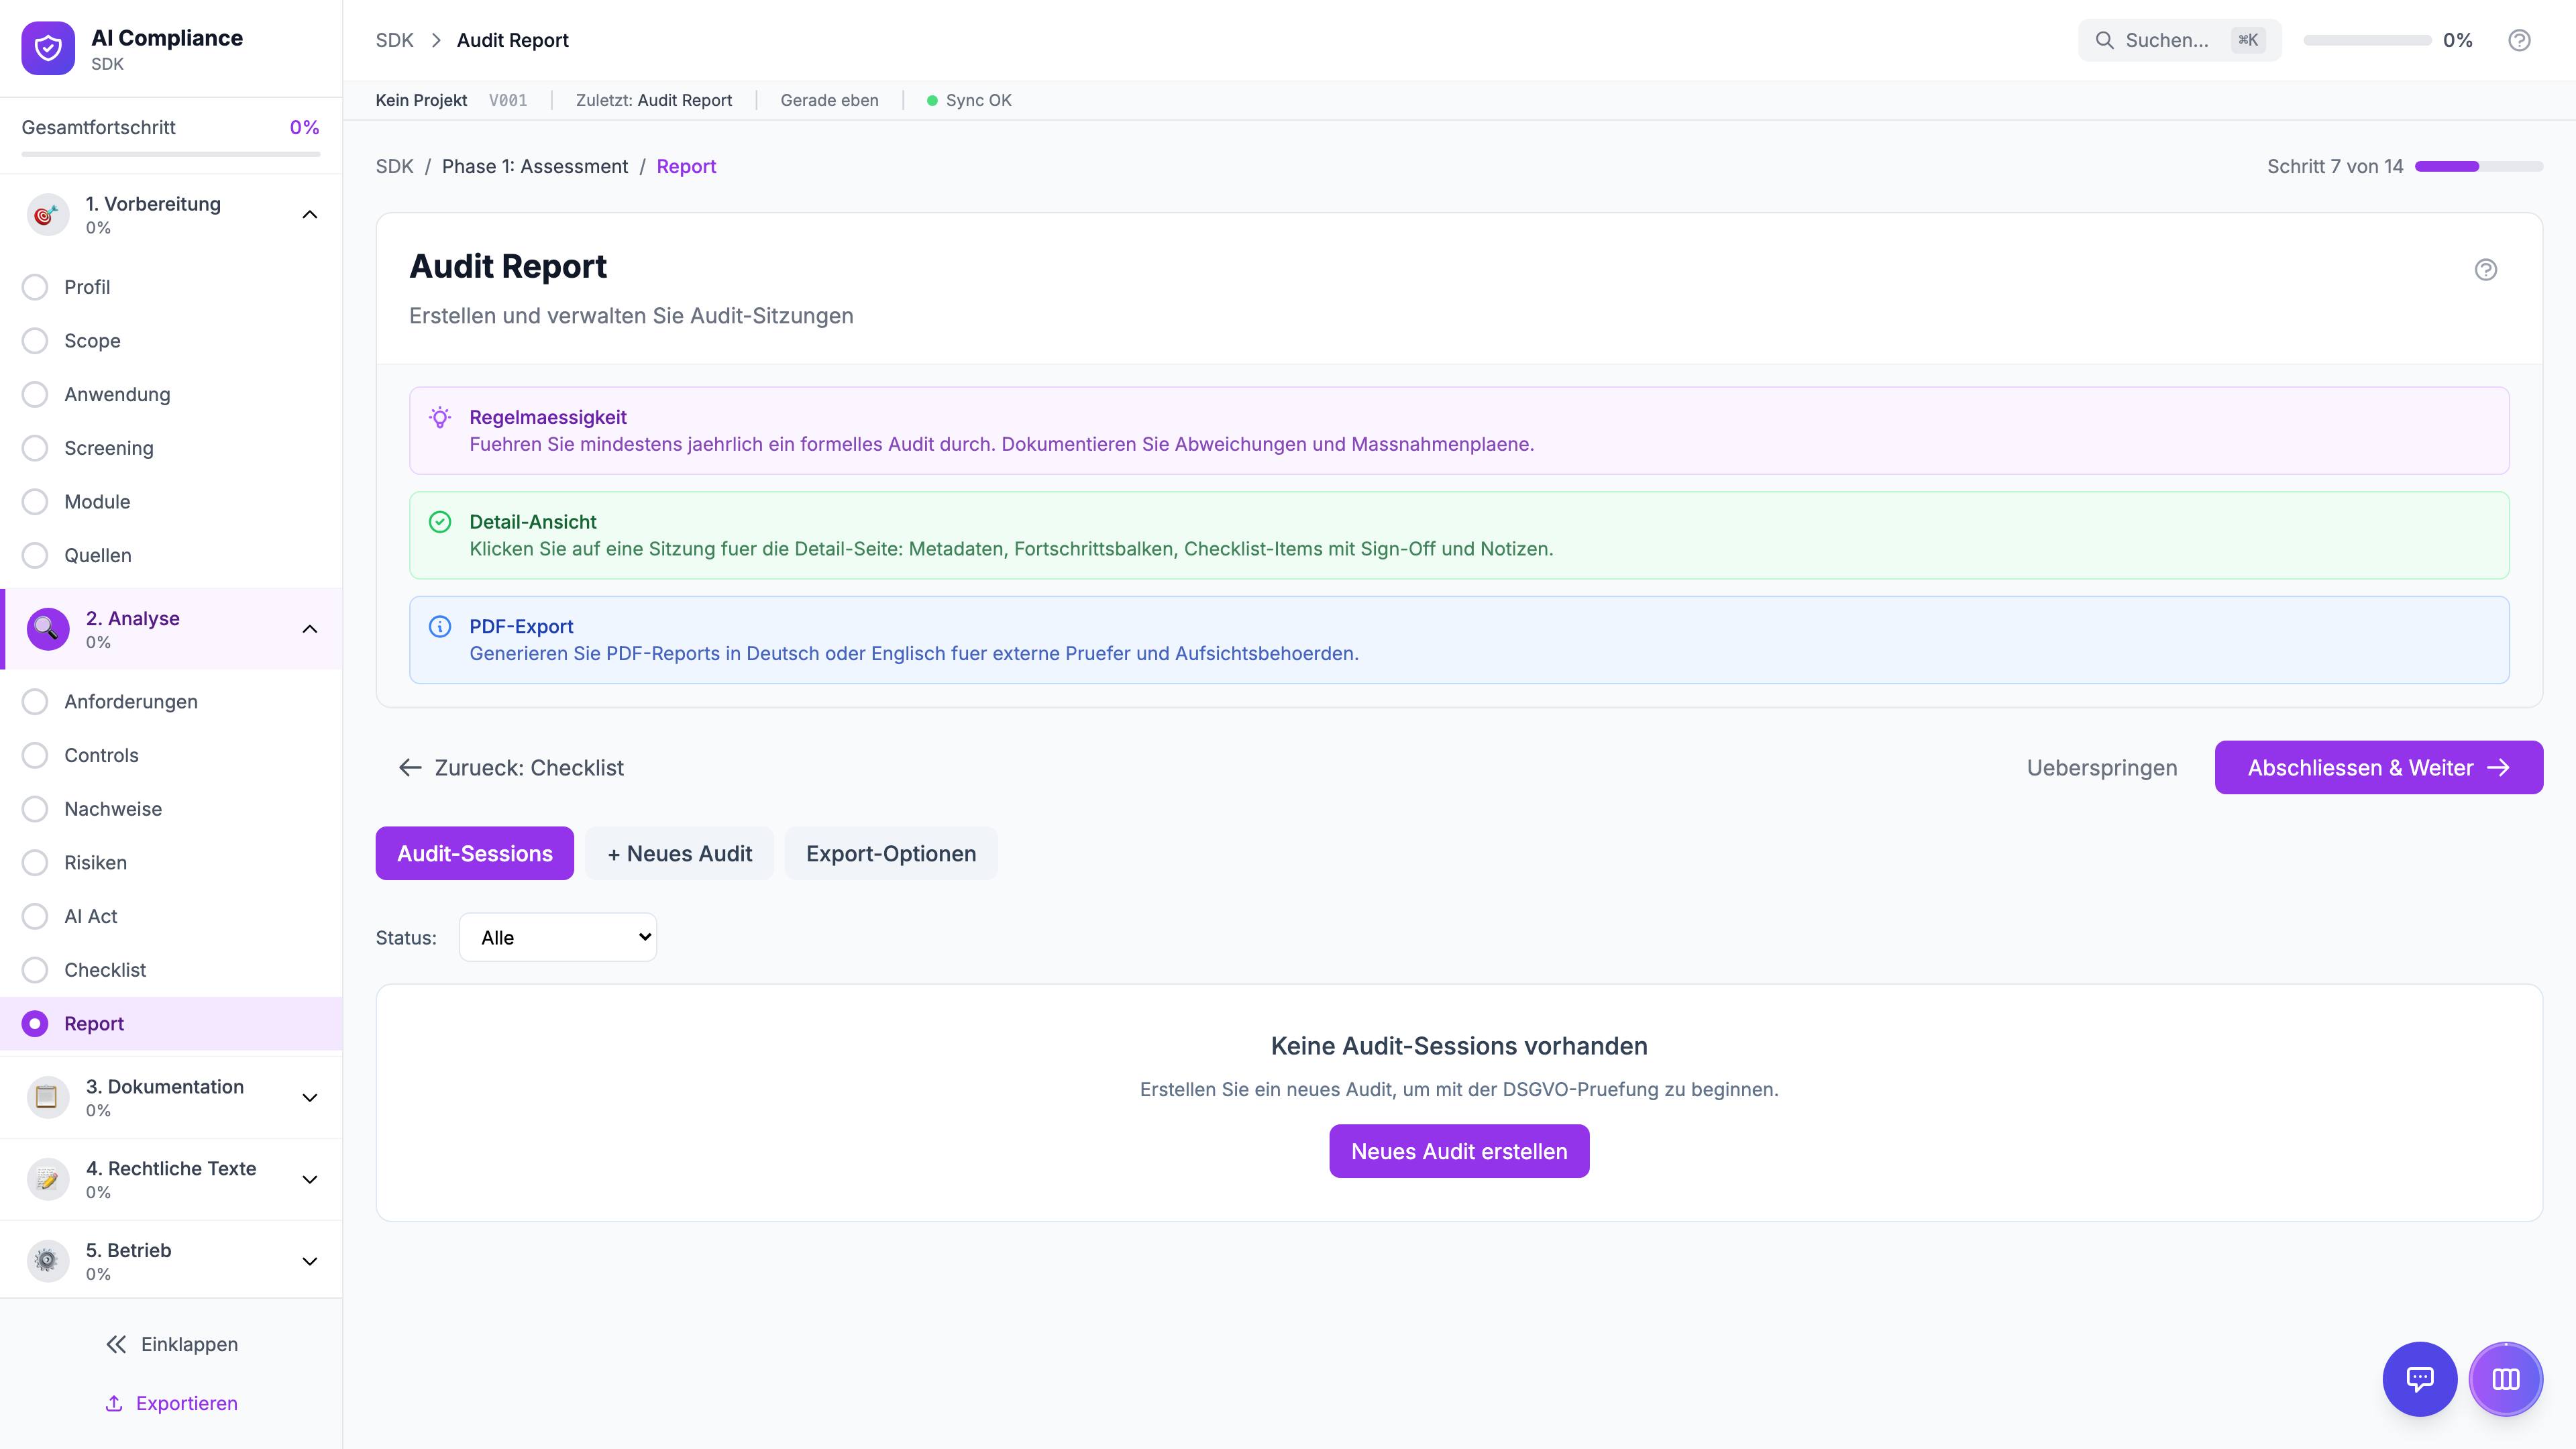Click the Betrieb gear icon
The height and width of the screenshot is (1449, 2576).
(46, 1261)
